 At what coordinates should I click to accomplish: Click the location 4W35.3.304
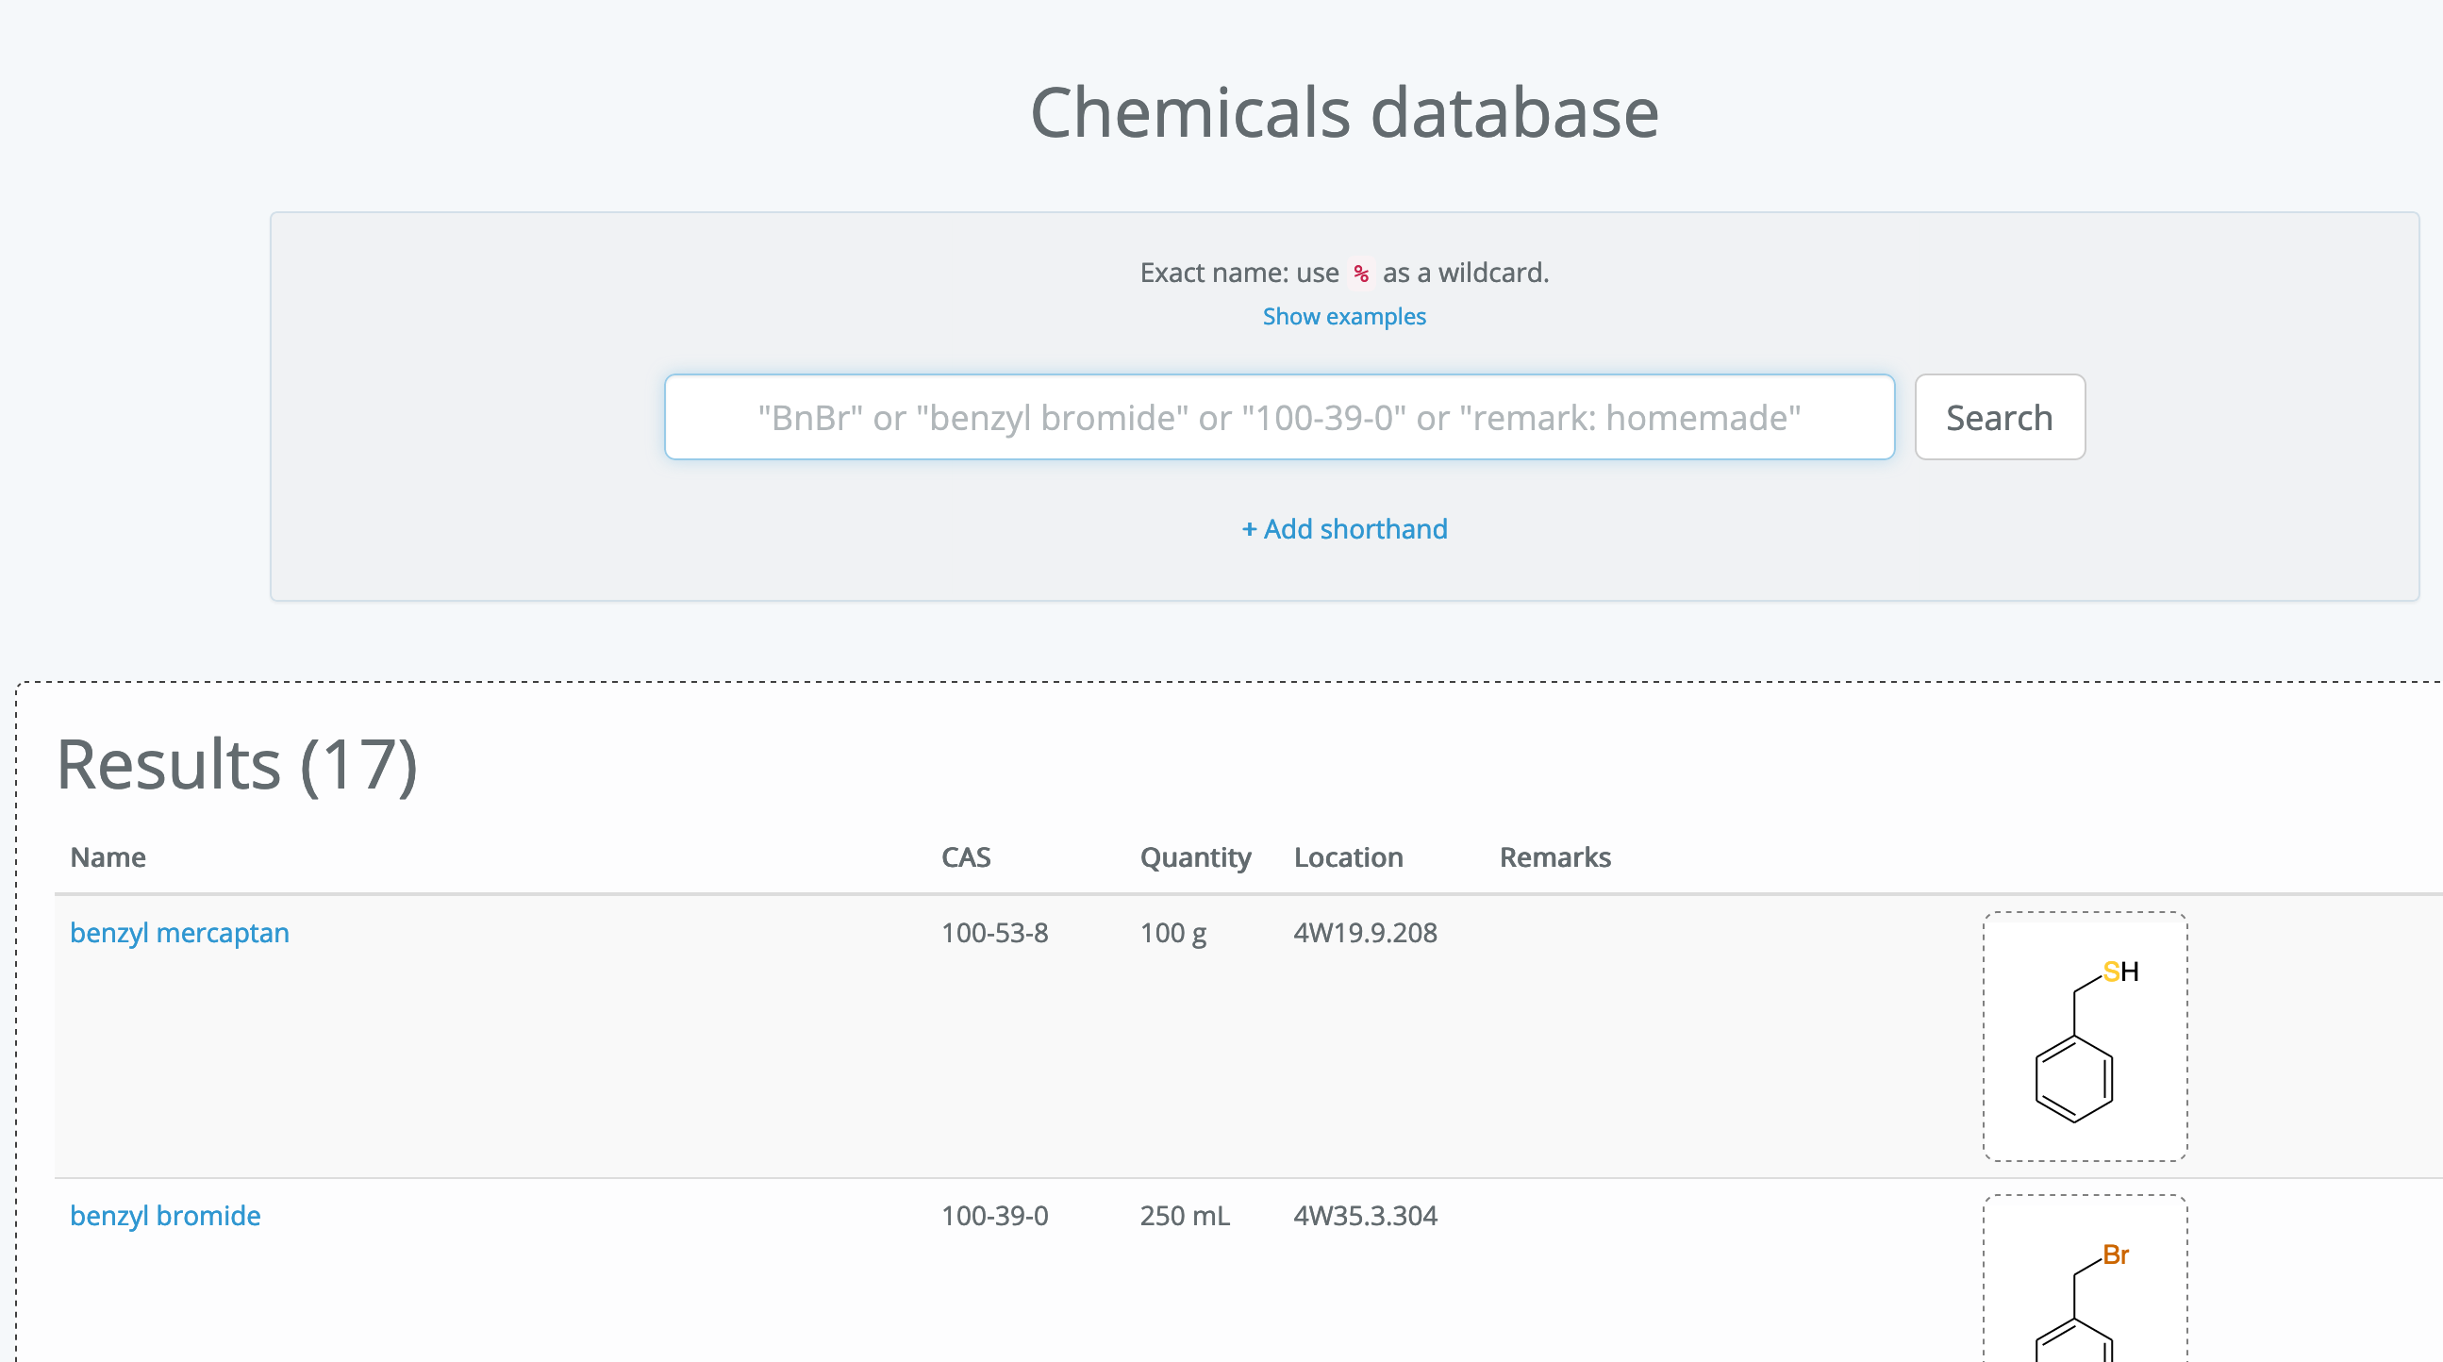[x=1366, y=1215]
